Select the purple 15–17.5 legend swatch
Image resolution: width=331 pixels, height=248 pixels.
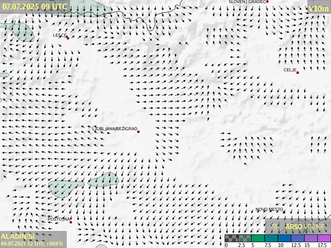click(x=311, y=238)
